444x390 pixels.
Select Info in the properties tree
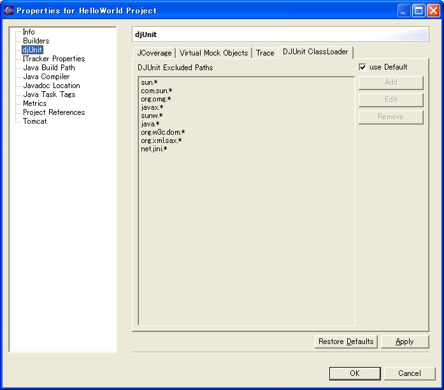[29, 32]
